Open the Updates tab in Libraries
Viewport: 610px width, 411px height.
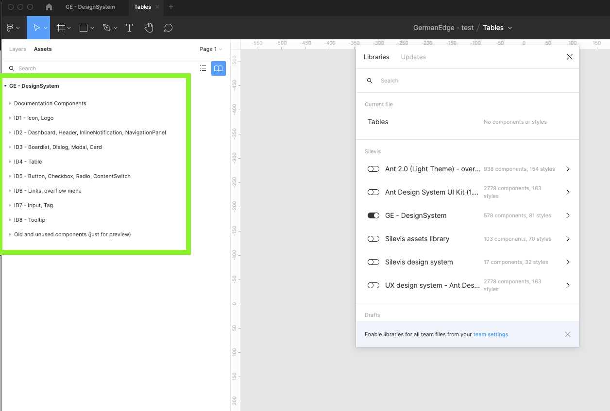point(413,57)
